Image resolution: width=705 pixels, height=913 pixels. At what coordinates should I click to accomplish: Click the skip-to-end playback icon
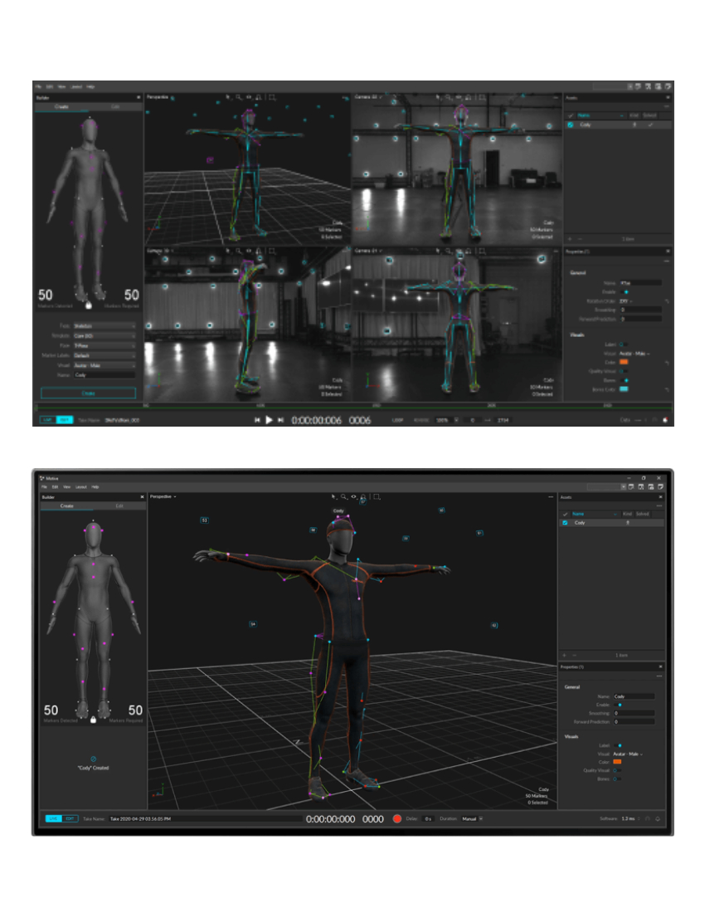click(x=281, y=421)
